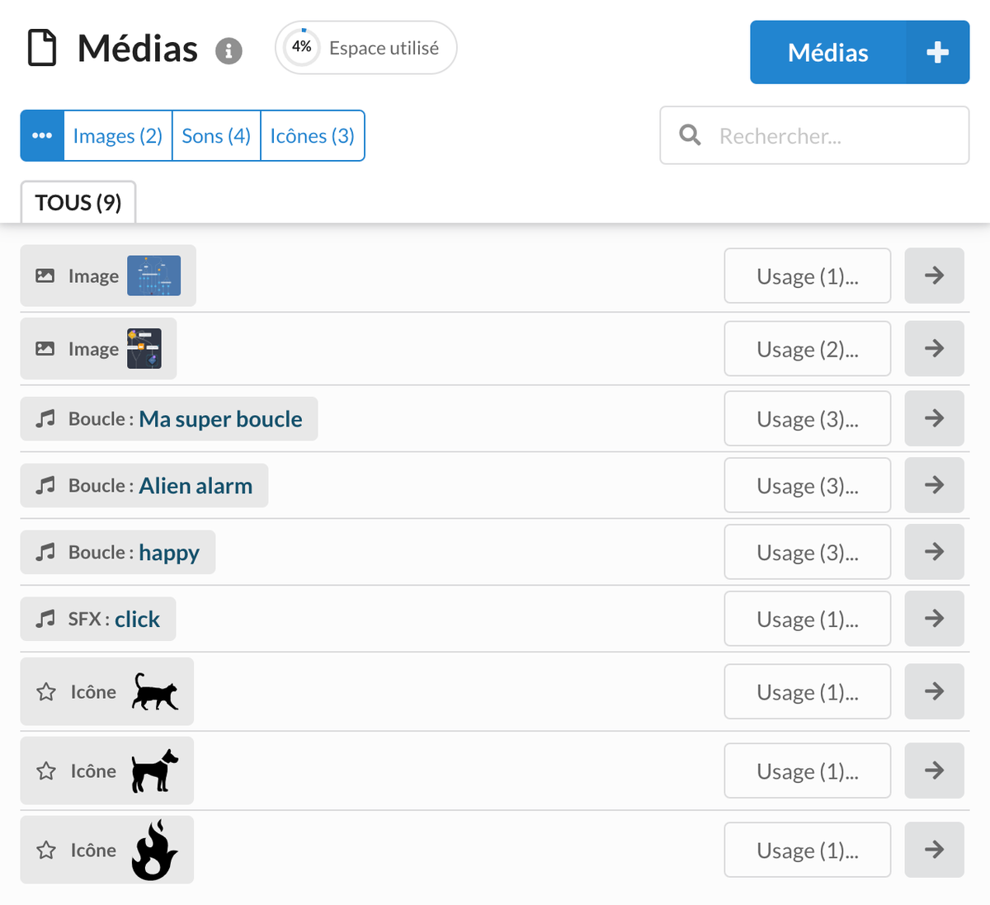This screenshot has height=905, width=990.
Task: Click the fire icon thumbnail
Action: pyautogui.click(x=154, y=850)
